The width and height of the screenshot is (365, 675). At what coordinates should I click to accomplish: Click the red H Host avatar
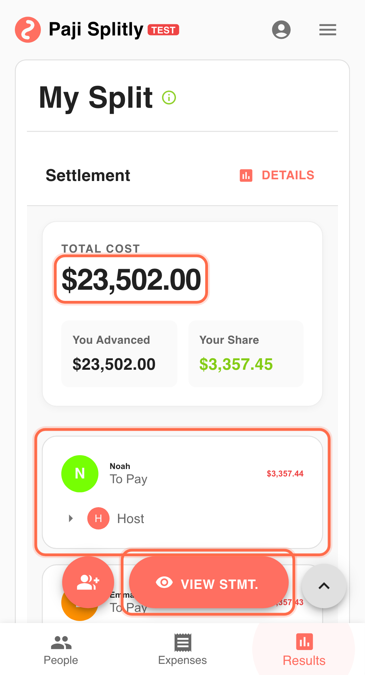pos(98,518)
